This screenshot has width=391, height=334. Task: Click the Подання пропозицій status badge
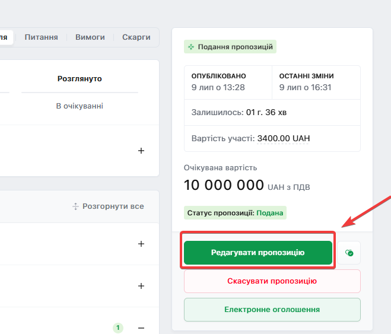coord(230,47)
